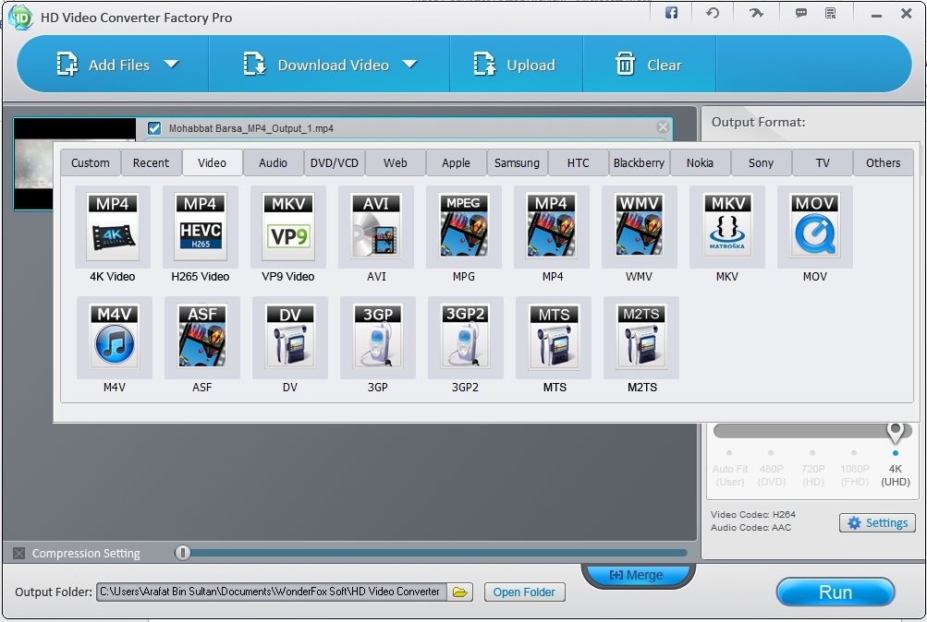The height and width of the screenshot is (622, 927).
Task: Switch to the Nokia tab
Action: (x=700, y=162)
